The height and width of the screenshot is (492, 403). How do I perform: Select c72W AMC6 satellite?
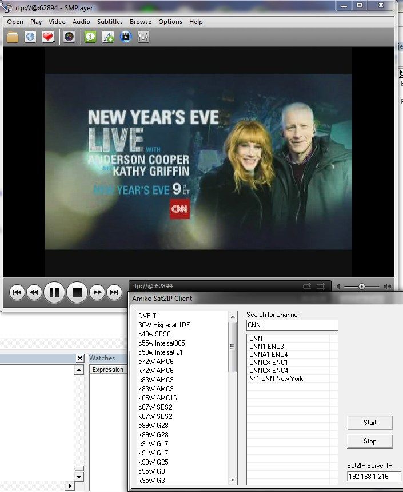pyautogui.click(x=183, y=361)
